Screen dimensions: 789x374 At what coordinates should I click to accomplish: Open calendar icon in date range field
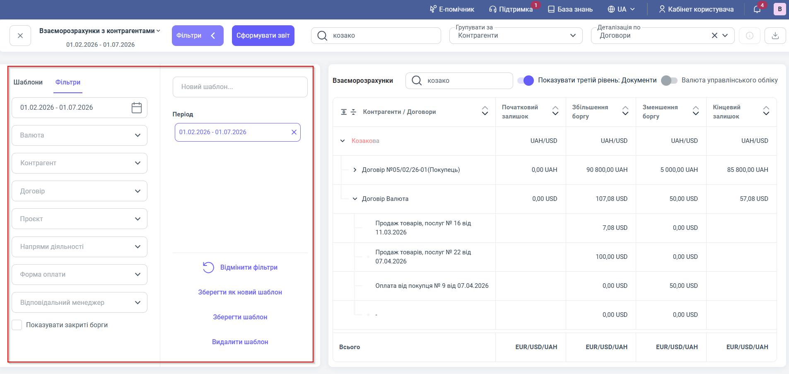click(x=137, y=108)
